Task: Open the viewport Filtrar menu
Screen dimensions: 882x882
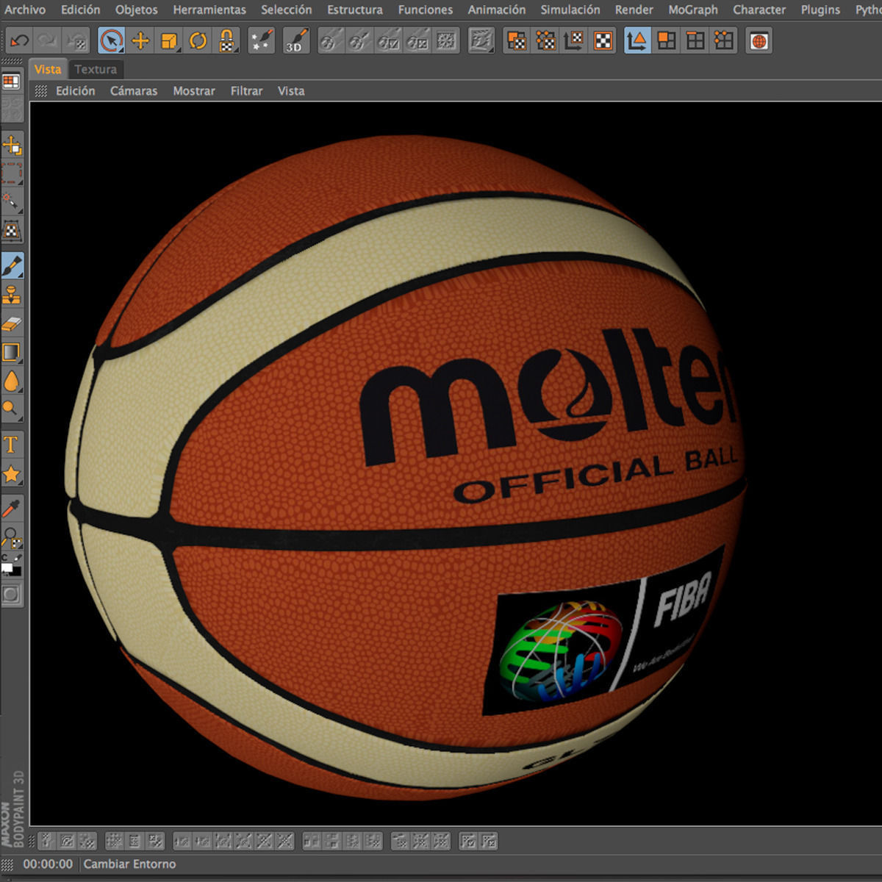Action: (x=246, y=91)
